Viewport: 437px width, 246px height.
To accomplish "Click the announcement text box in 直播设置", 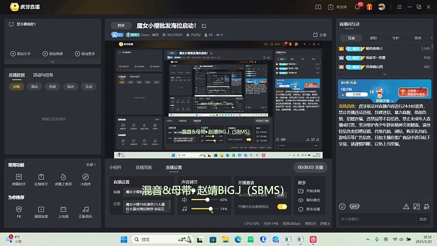I will 147,206.
